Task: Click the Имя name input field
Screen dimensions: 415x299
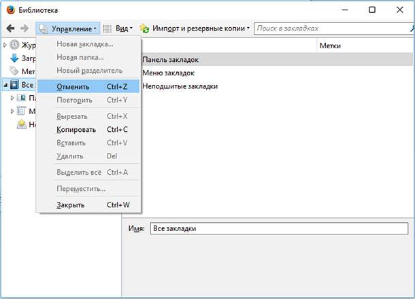Action: point(279,228)
